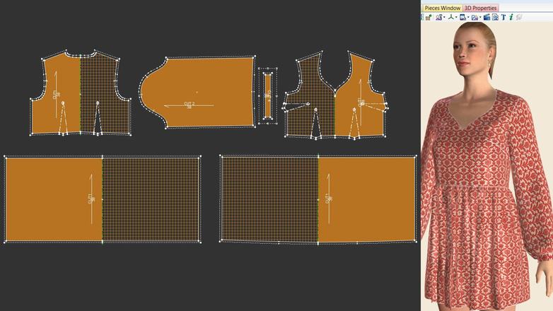Click the greyed-out icon at toolbar end
Image resolution: width=553 pixels, height=311 pixels.
[519, 17]
